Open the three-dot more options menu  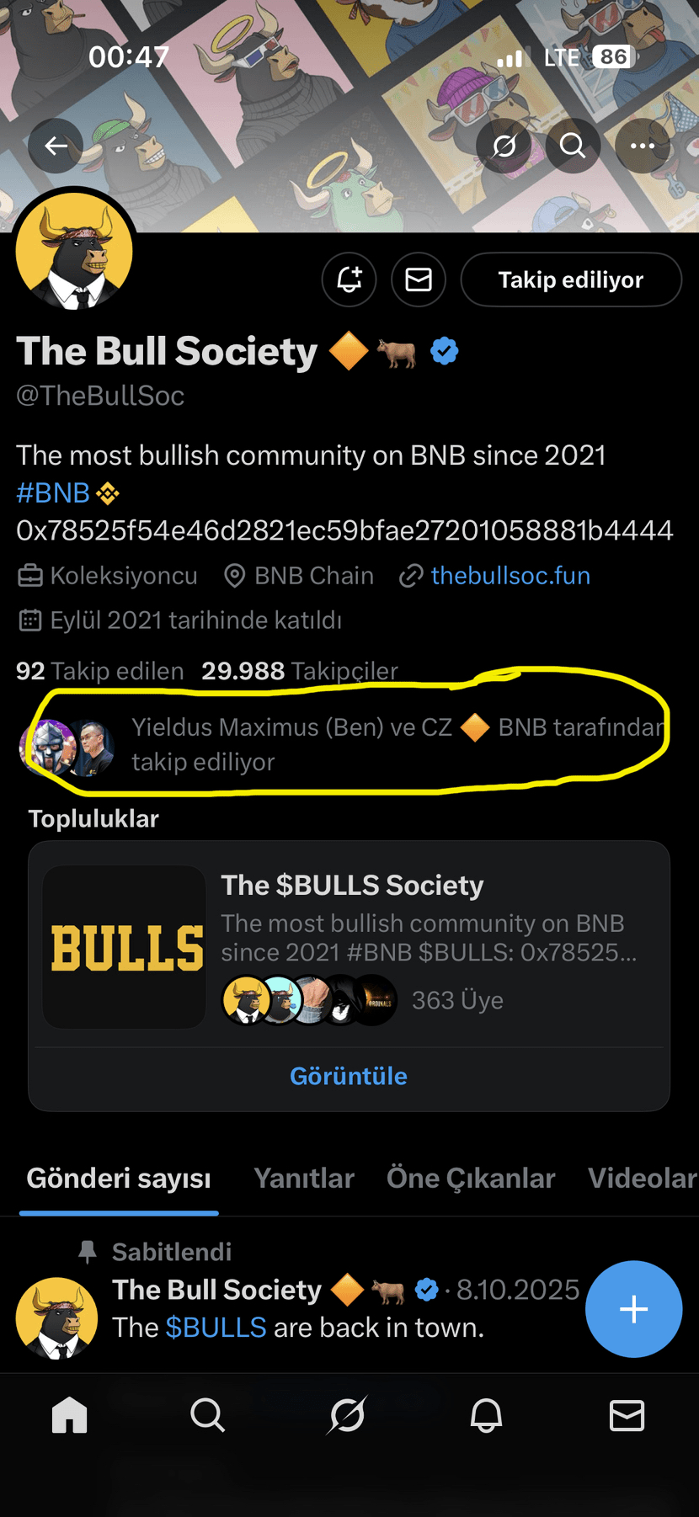[642, 146]
